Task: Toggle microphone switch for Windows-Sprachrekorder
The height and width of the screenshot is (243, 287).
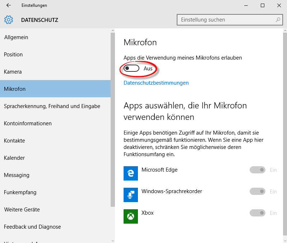Action: (x=258, y=192)
